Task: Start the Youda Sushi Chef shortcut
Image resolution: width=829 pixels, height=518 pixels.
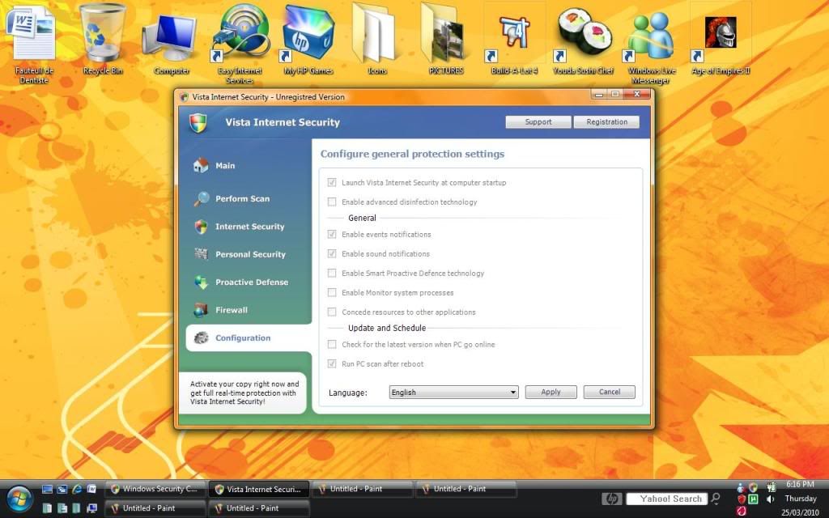Action: (x=583, y=40)
